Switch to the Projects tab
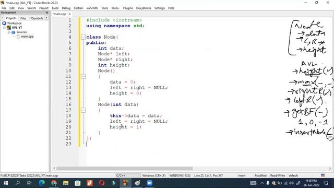 pos(11,18)
